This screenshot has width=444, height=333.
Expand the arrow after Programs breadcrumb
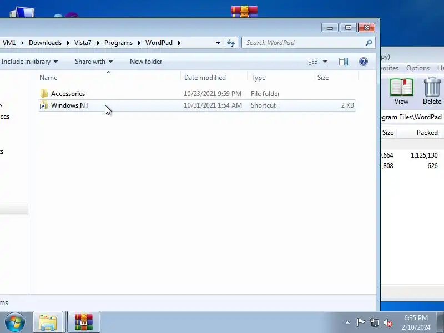[139, 43]
